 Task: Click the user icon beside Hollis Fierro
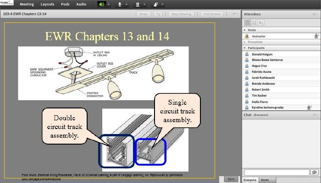(x=247, y=102)
